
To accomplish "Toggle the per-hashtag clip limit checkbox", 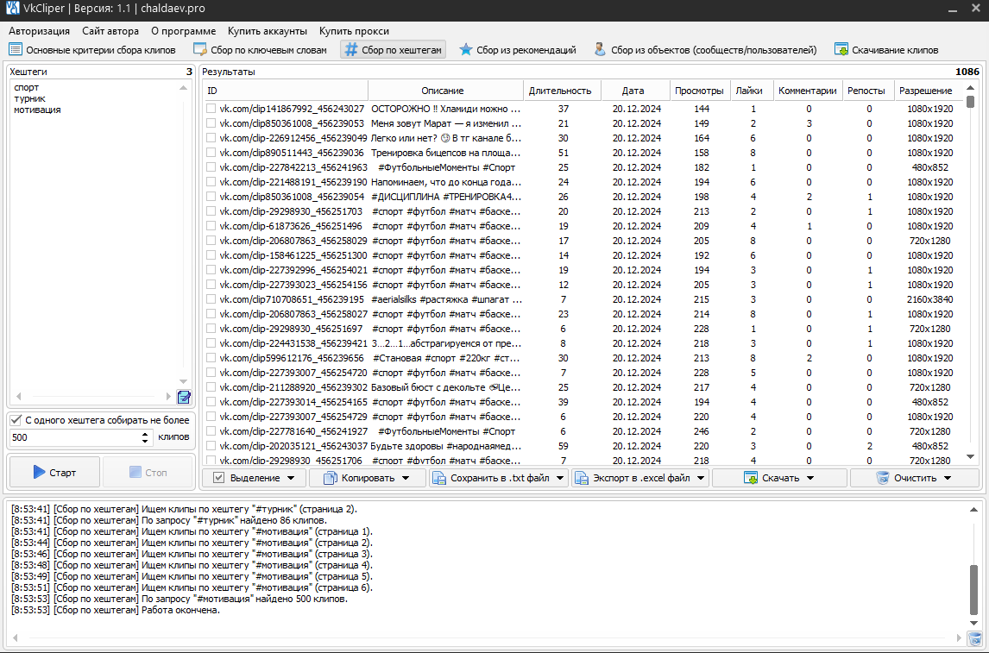I will 16,420.
